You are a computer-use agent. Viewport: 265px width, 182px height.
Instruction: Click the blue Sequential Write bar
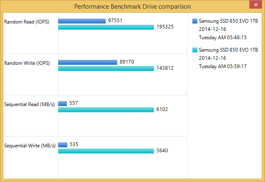pyautogui.click(x=63, y=145)
